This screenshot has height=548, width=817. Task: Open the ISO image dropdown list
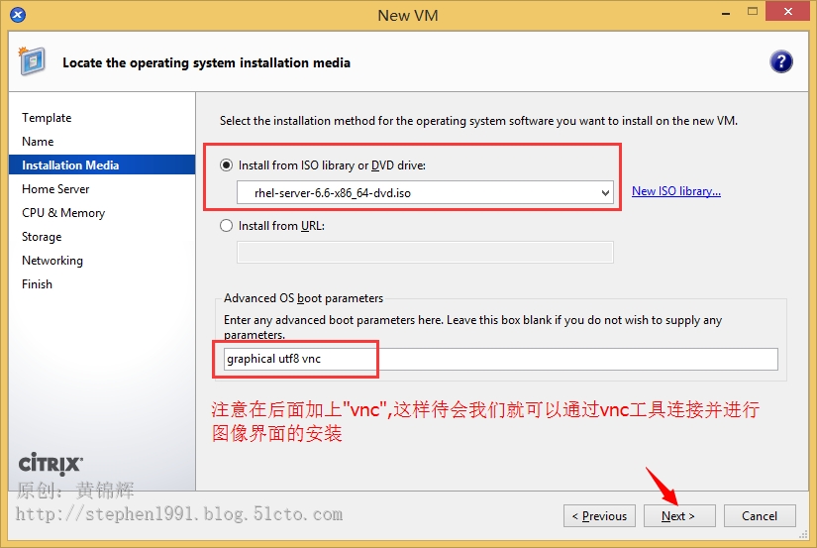tap(604, 193)
